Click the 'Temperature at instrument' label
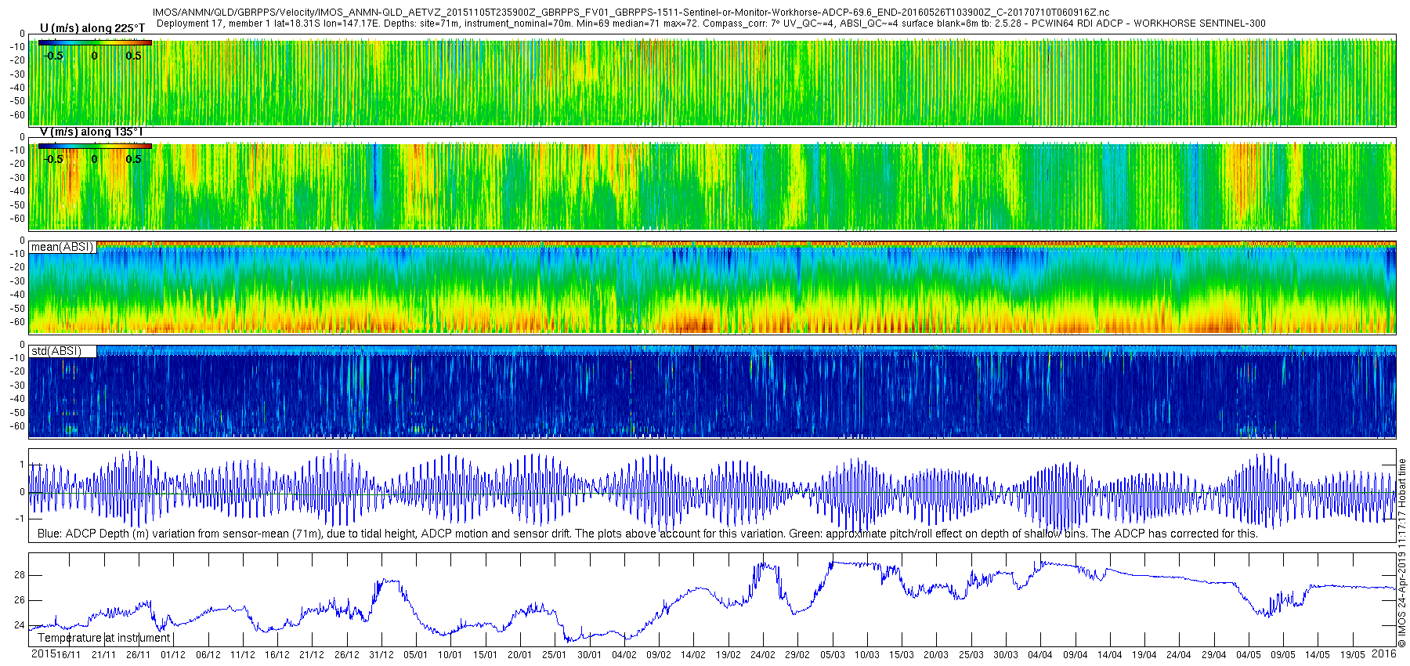The height and width of the screenshot is (666, 1410). 103,638
